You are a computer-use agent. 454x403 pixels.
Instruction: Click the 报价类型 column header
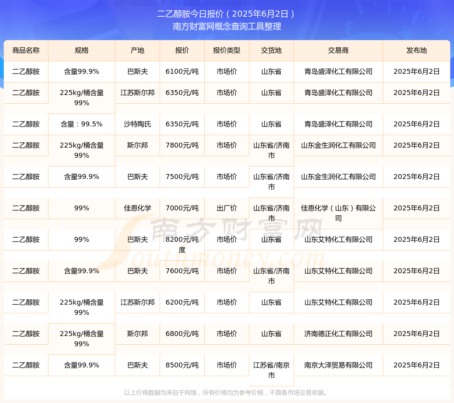coord(227,50)
